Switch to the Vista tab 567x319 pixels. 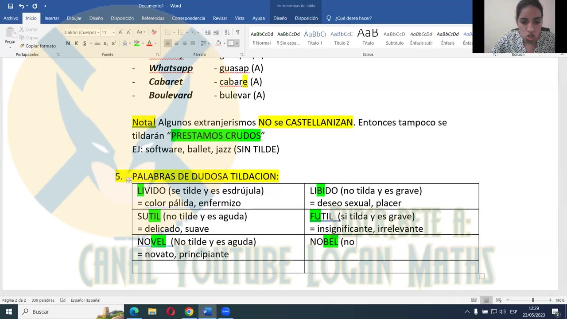(x=240, y=18)
